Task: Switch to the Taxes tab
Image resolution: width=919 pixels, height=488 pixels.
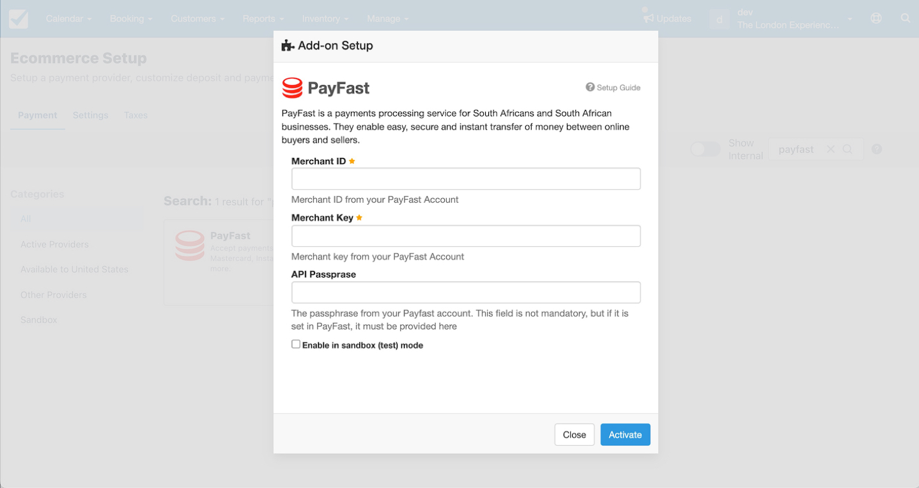Action: [136, 115]
